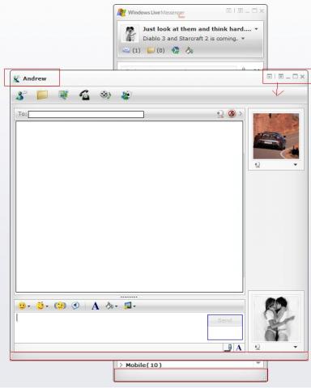Block this contact using the red block icon

232,114
